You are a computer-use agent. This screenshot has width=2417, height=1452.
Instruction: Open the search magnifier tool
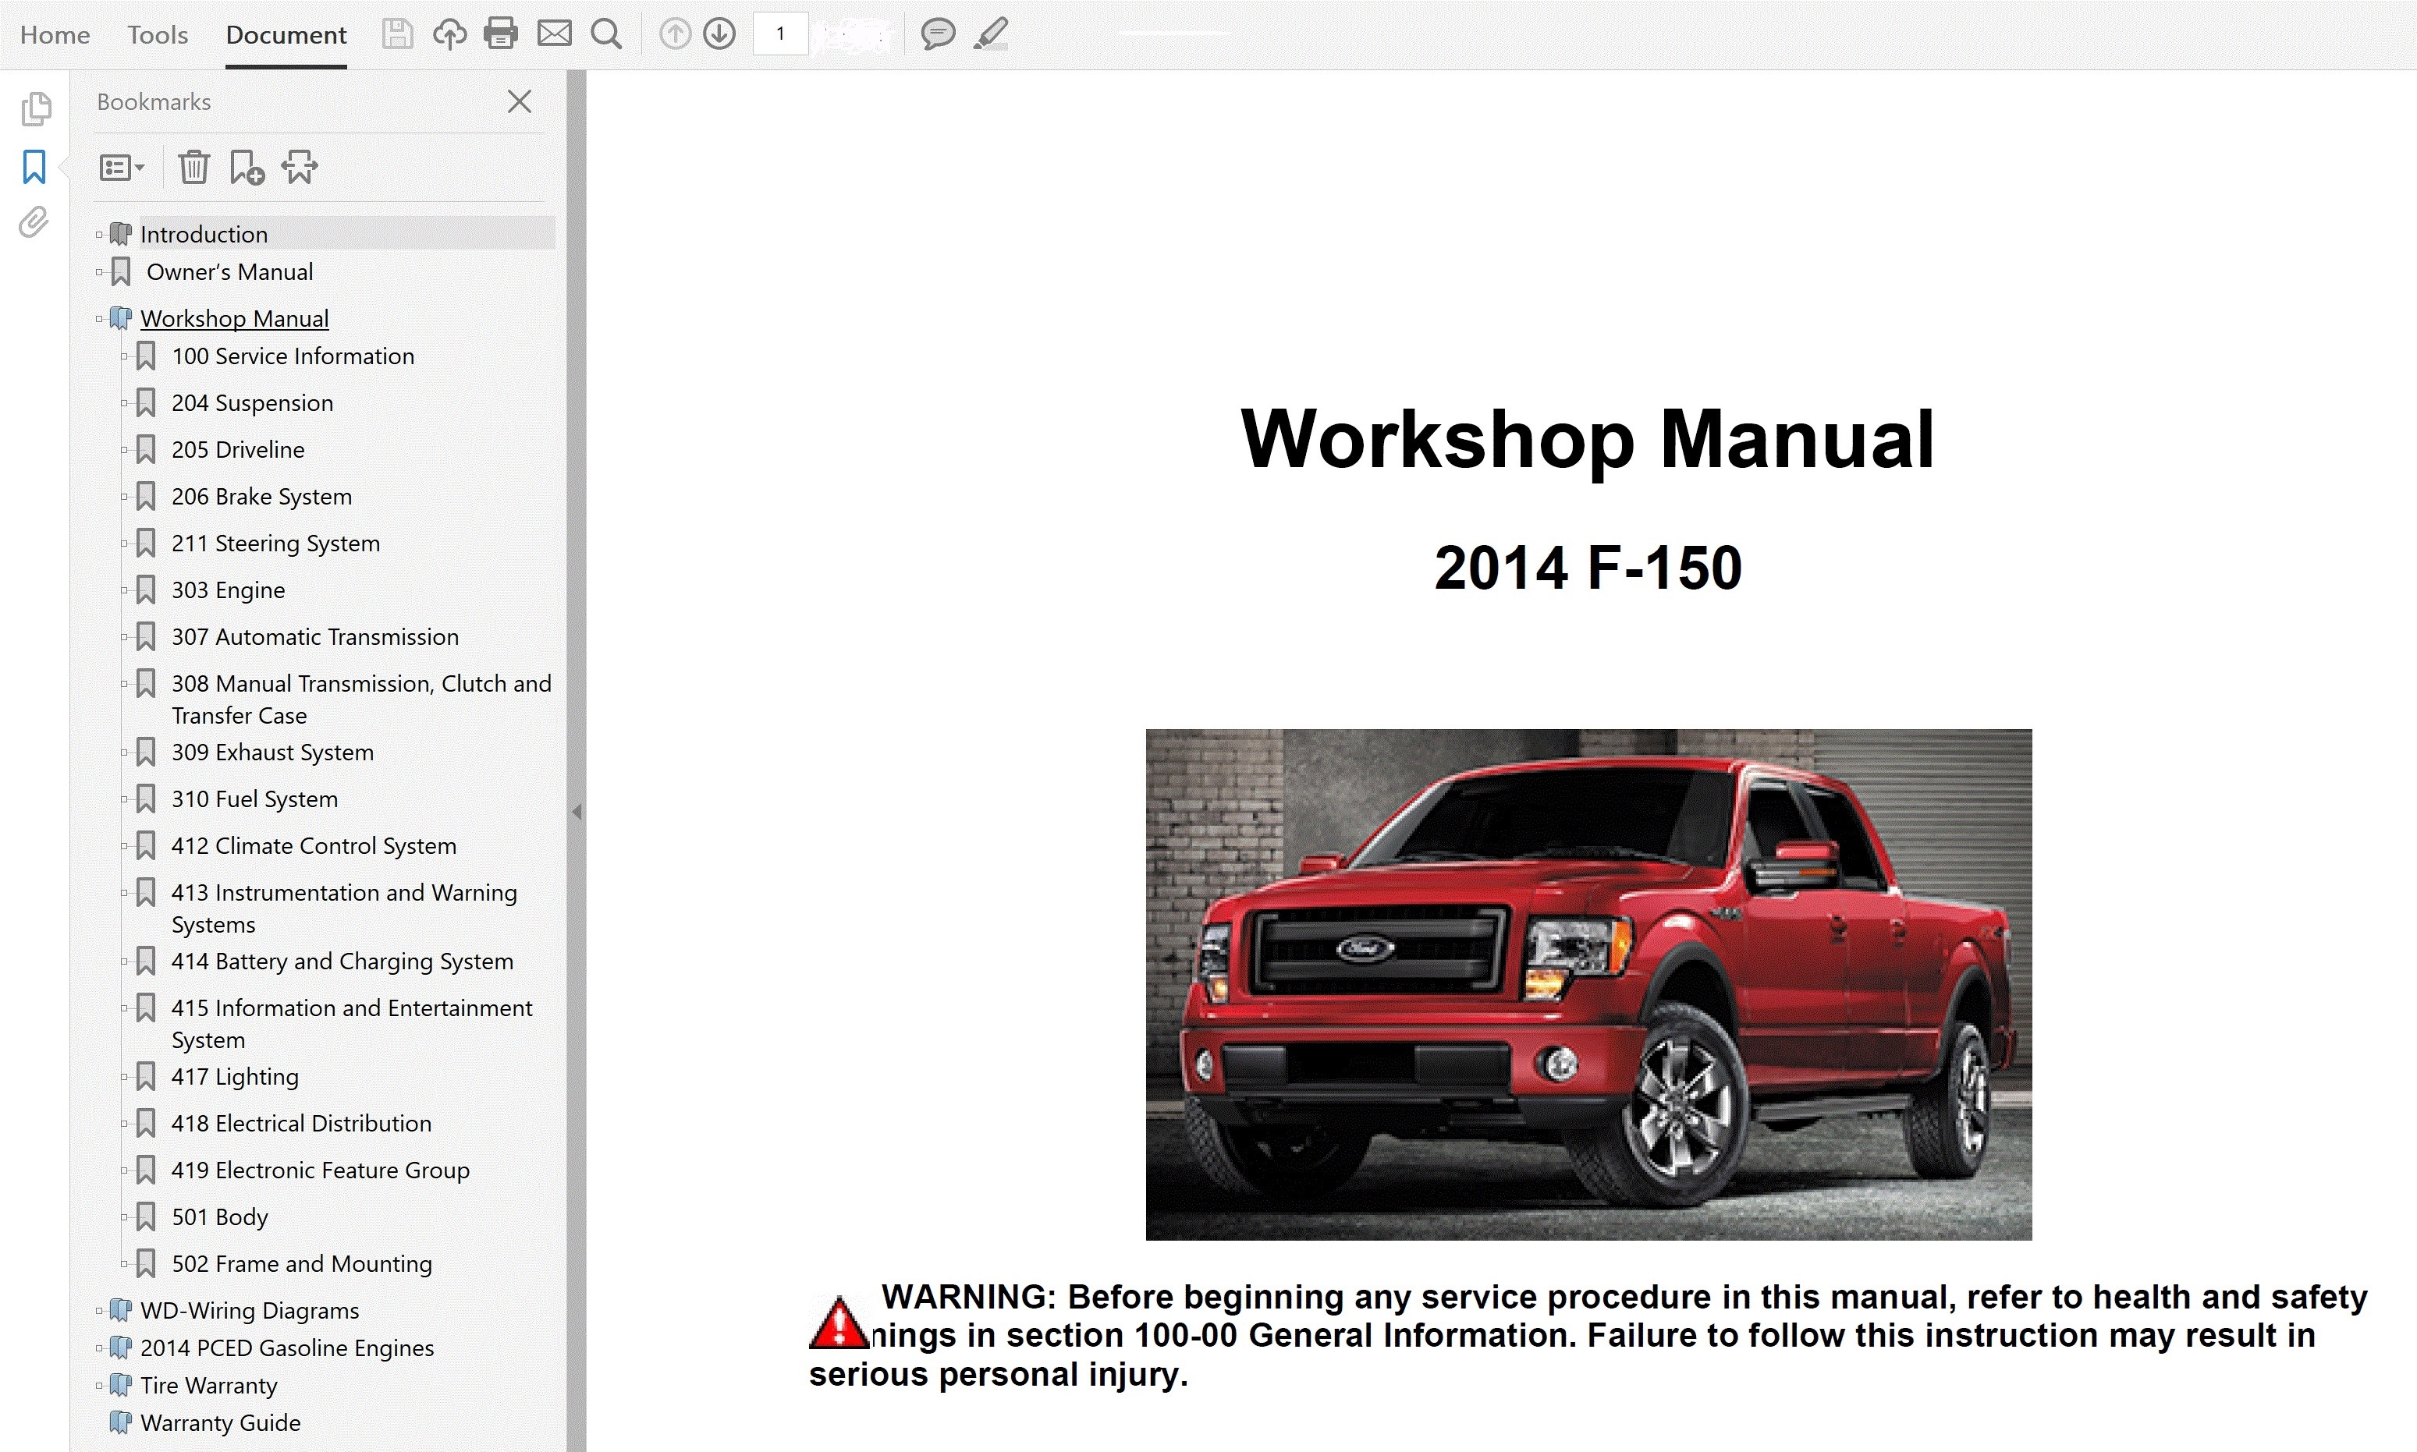pyautogui.click(x=606, y=34)
